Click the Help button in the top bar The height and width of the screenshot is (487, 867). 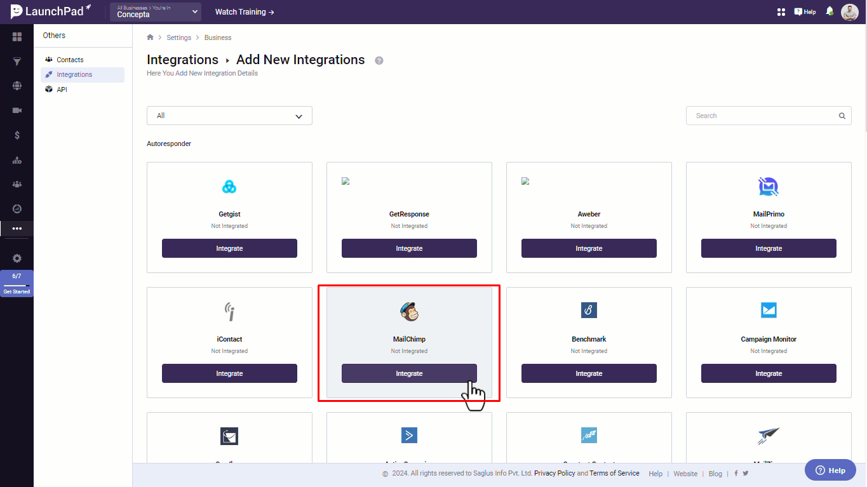pyautogui.click(x=805, y=11)
